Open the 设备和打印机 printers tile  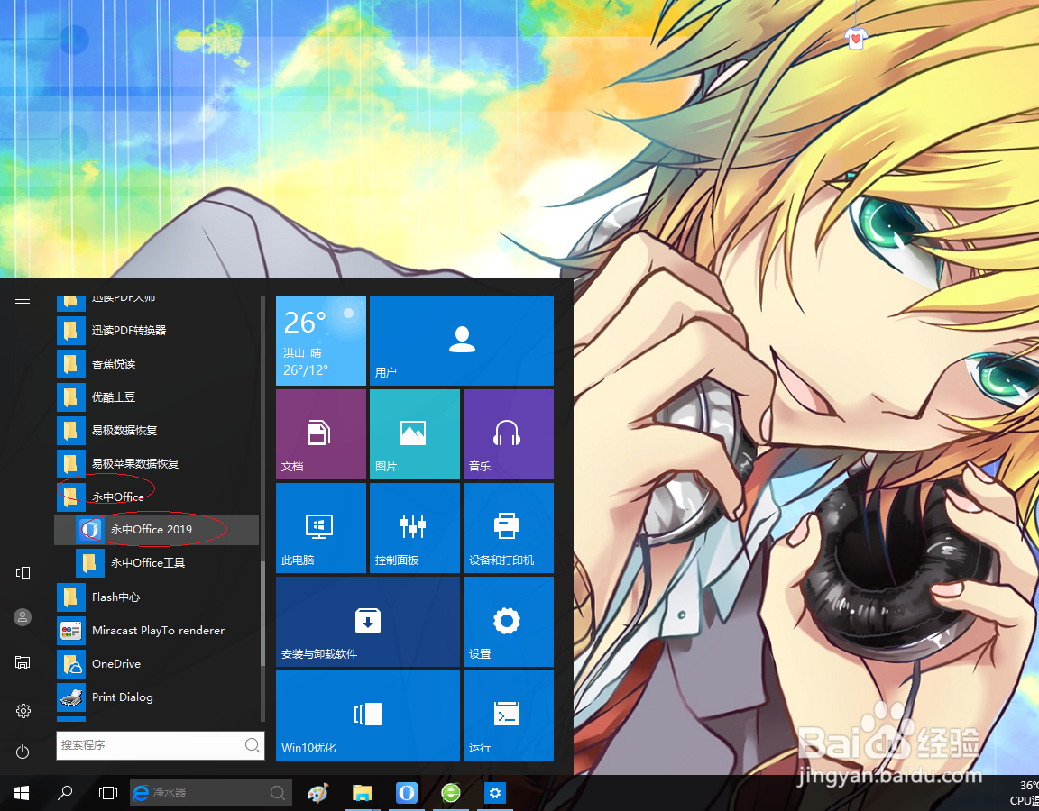tap(509, 528)
